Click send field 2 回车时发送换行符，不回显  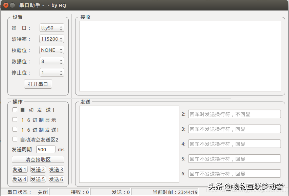pyautogui.click(x=235, y=114)
